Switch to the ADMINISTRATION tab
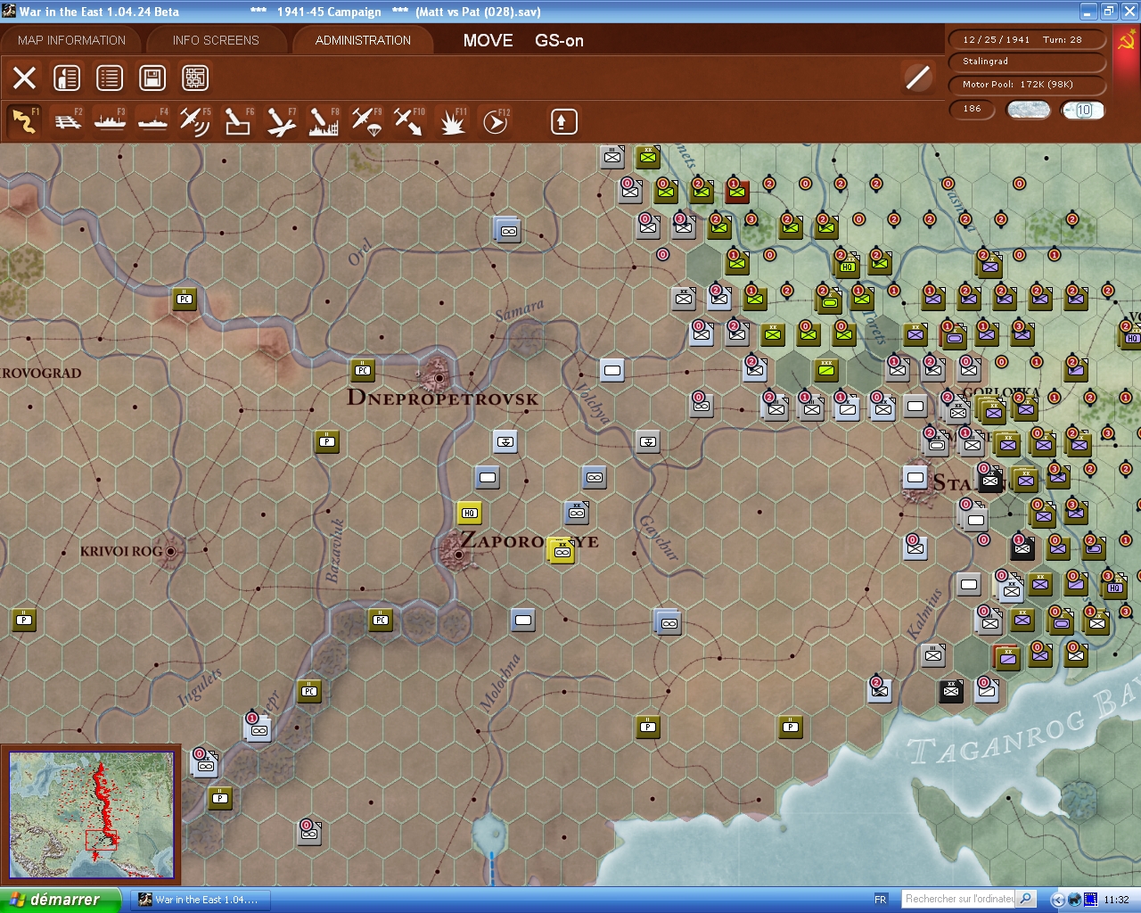 pyautogui.click(x=363, y=40)
